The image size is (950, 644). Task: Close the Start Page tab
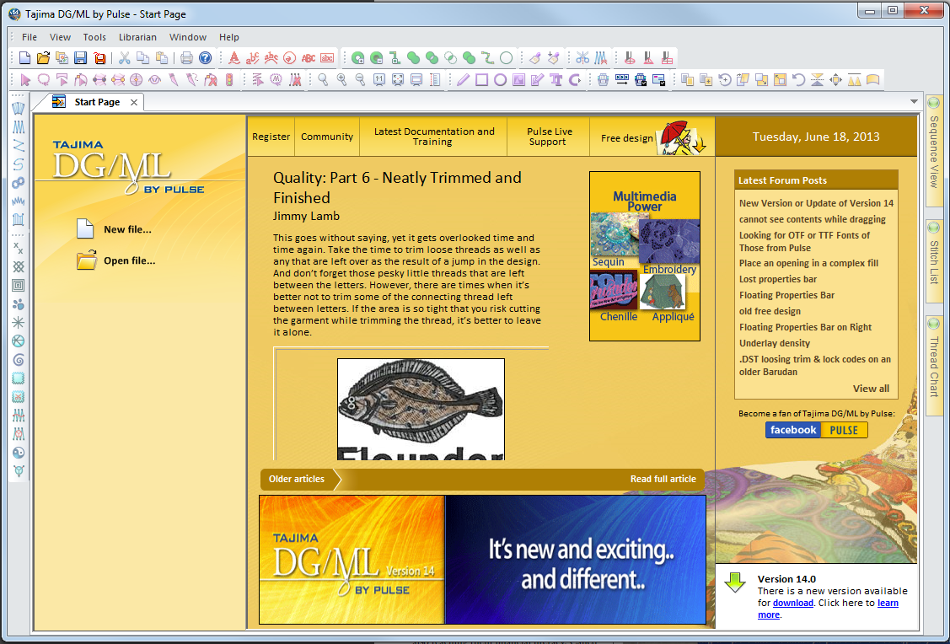point(134,102)
